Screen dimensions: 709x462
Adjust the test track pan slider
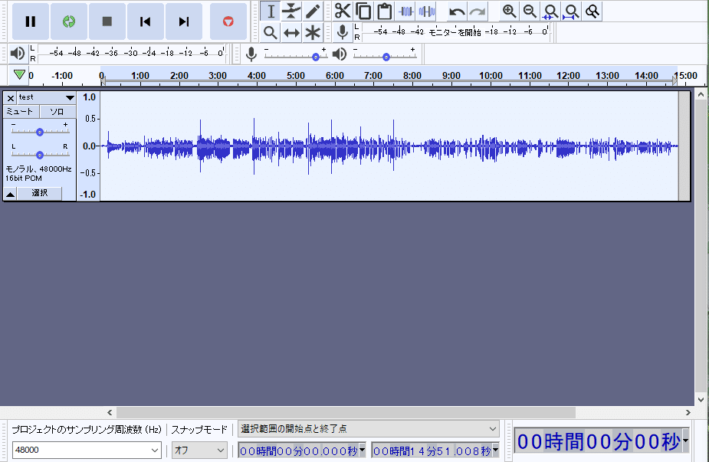coord(40,155)
